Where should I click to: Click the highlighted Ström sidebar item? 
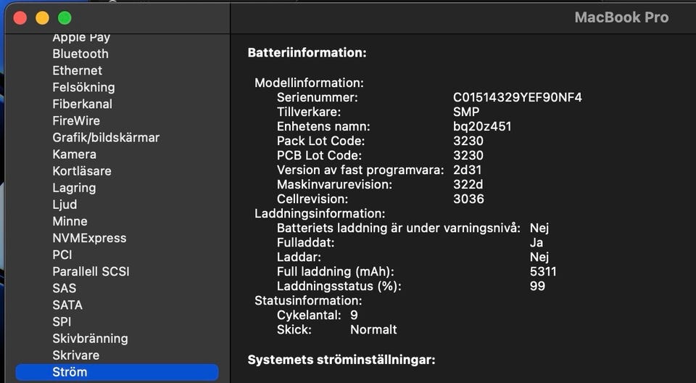[117, 372]
